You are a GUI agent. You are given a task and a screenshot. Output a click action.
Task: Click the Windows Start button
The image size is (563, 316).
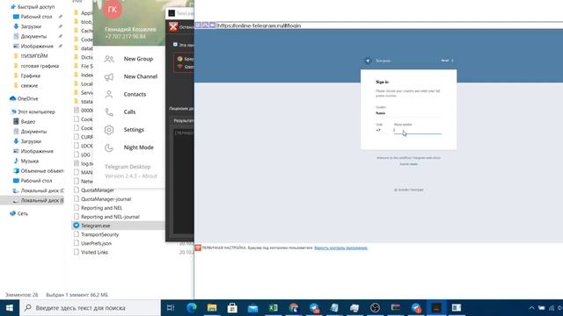click(10, 308)
